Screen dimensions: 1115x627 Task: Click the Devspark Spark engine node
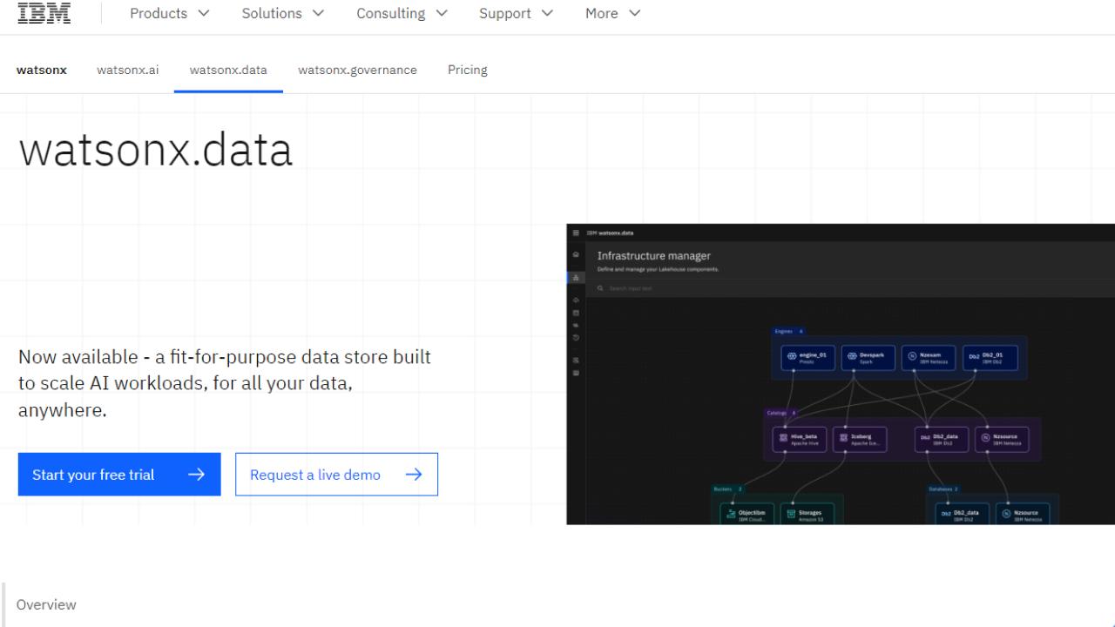click(x=868, y=358)
